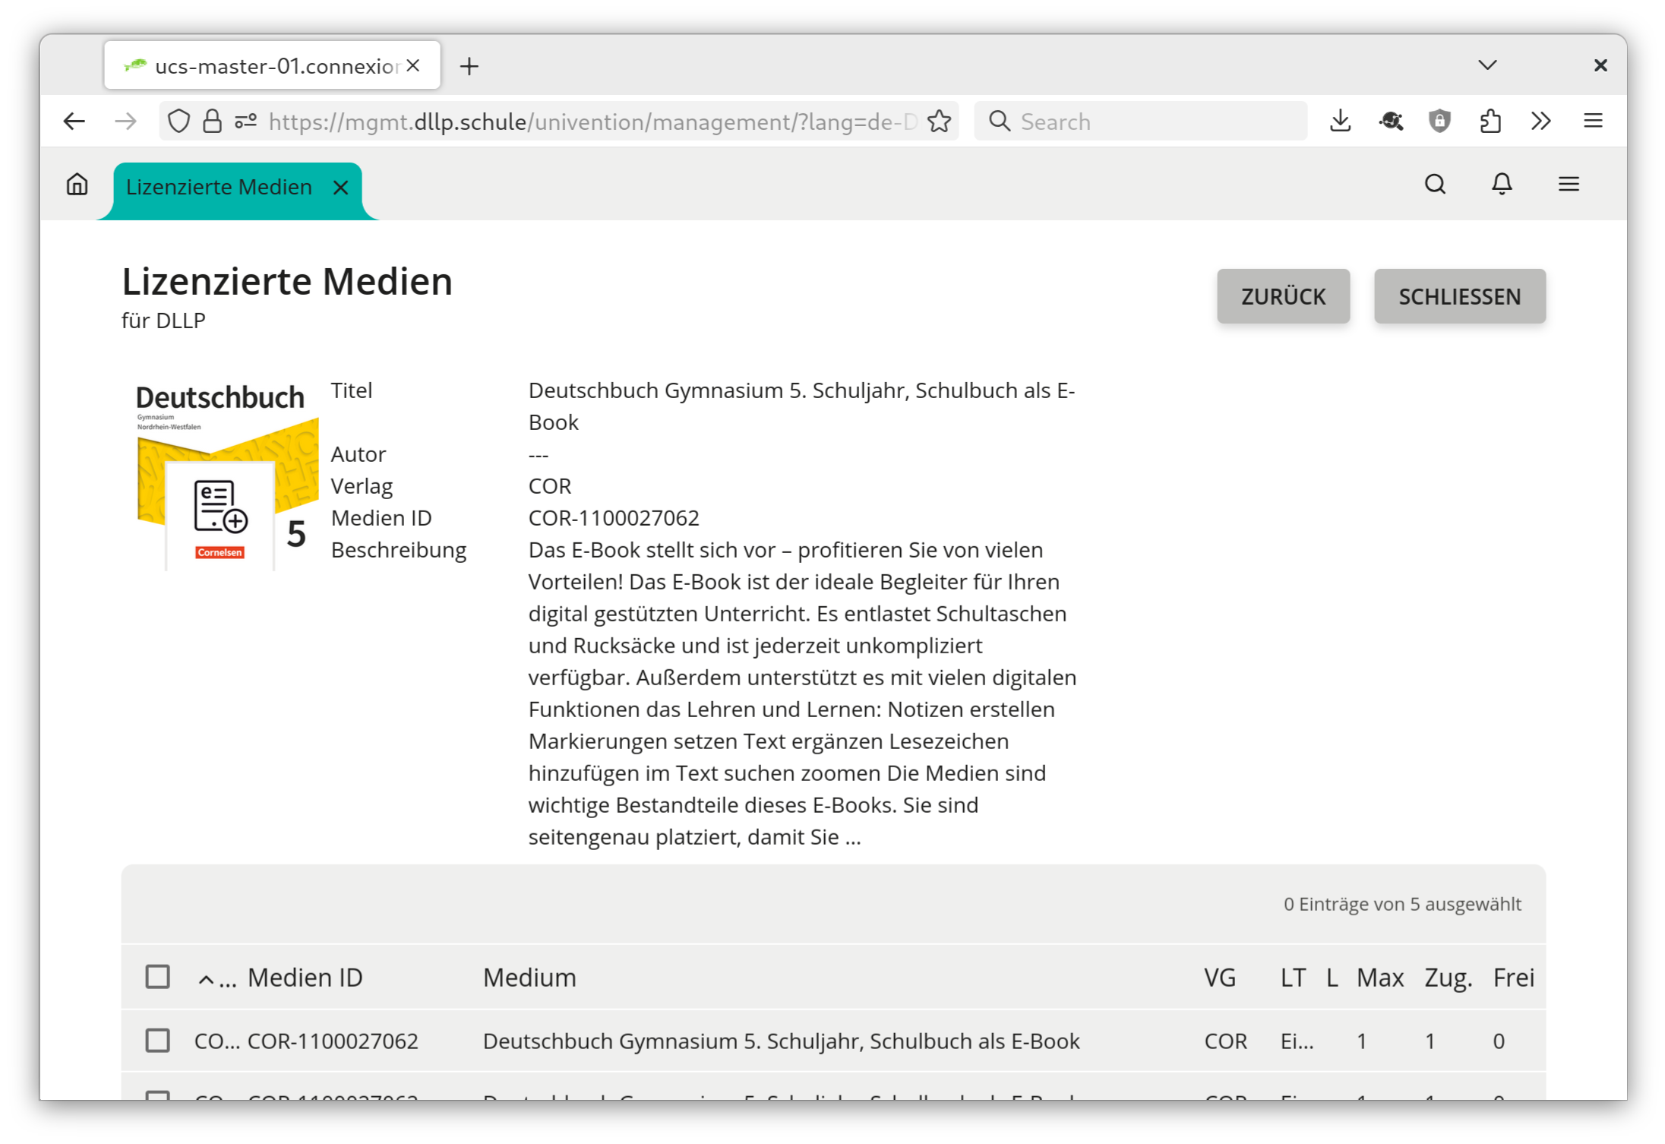The height and width of the screenshot is (1144, 1665).
Task: Click table cell COR-1100027062 in first row
Action: pos(333,1041)
